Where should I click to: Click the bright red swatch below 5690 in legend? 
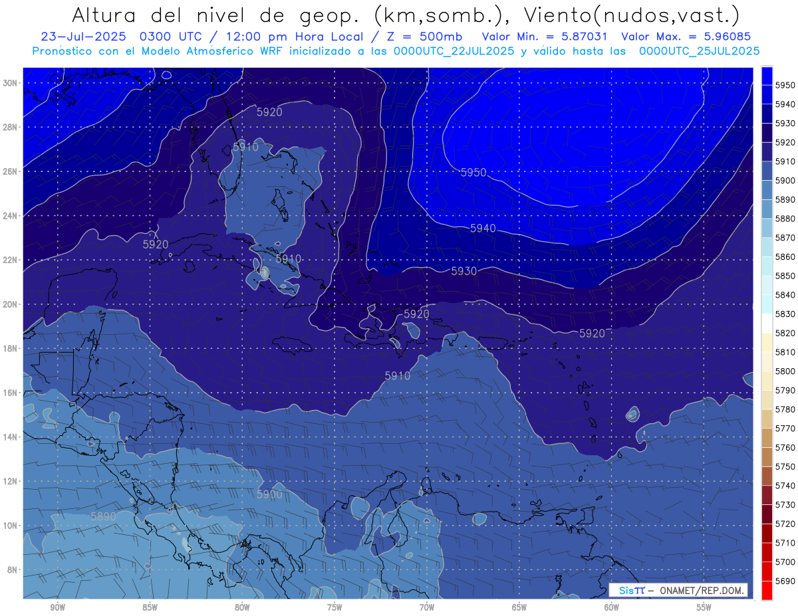[x=767, y=590]
